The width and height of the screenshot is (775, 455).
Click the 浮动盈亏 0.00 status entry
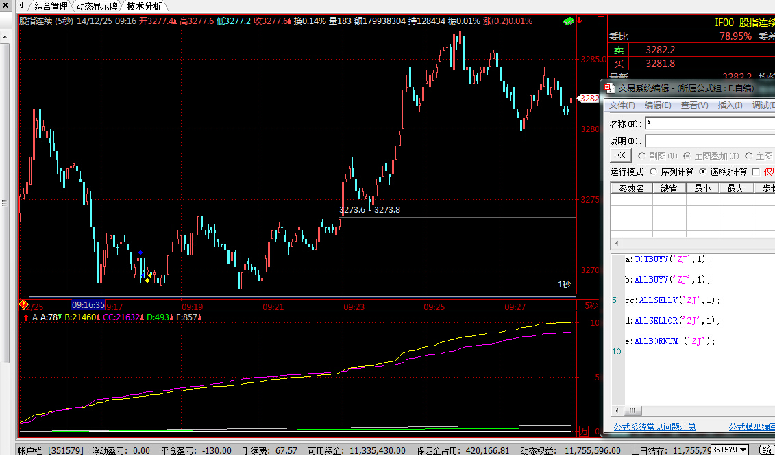point(121,450)
